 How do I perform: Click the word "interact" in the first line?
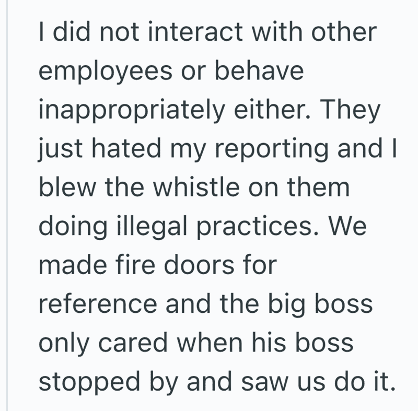point(195,32)
